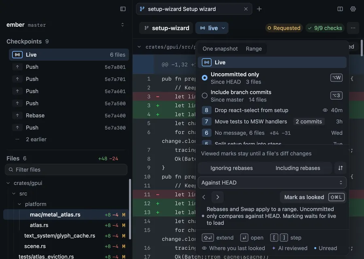Click the ⌥3 shortcut badge

coord(336,96)
